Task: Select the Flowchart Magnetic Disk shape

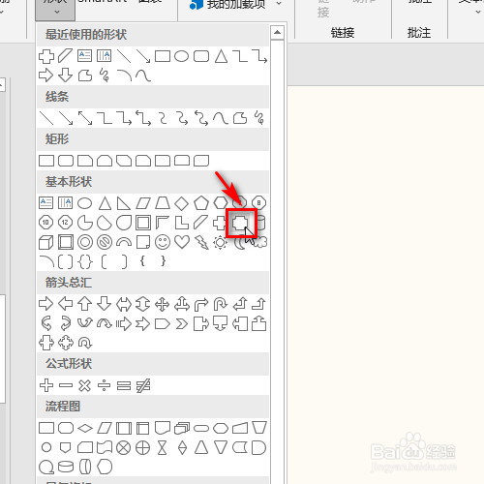Action: (66, 467)
